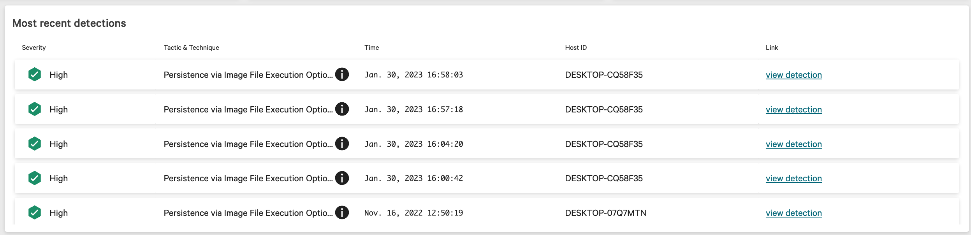Open view detection link for 16:57:18
The width and height of the screenshot is (971, 235).
click(793, 109)
